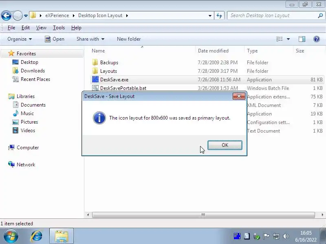Open Videos library
Viewport: 326px width, 244px height.
[28, 131]
